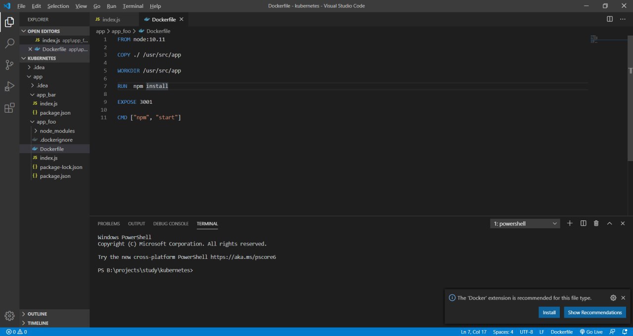Viewport: 633px width, 336px height.
Task: Change encoding via UTF-8 indicator
Action: [x=526, y=332]
